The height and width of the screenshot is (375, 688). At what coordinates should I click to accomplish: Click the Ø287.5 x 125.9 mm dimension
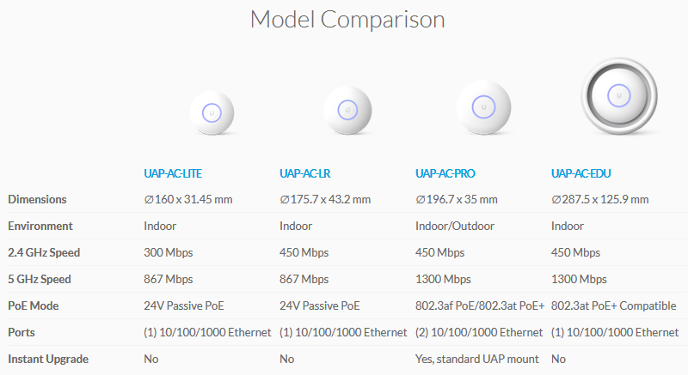[599, 200]
